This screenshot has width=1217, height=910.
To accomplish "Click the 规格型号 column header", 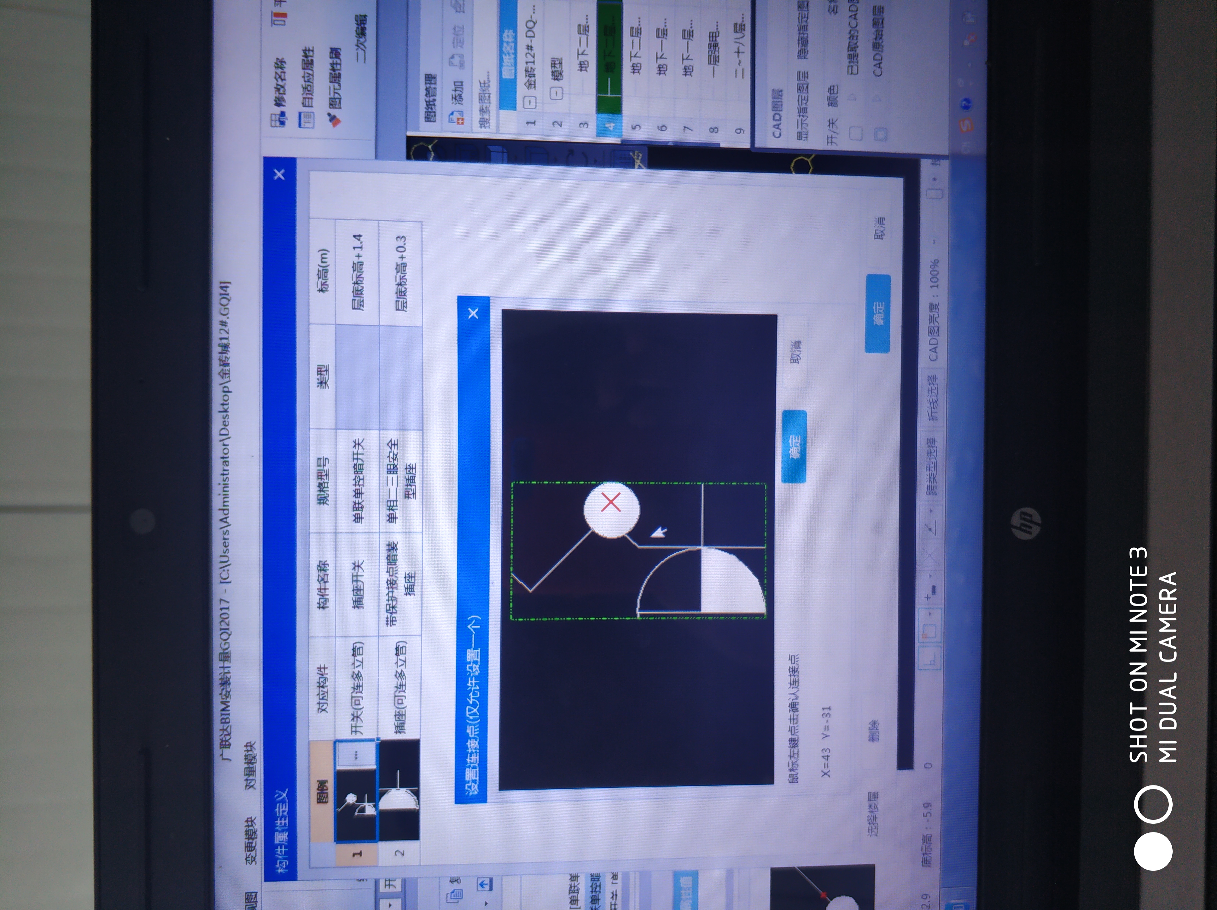I will click(x=322, y=481).
